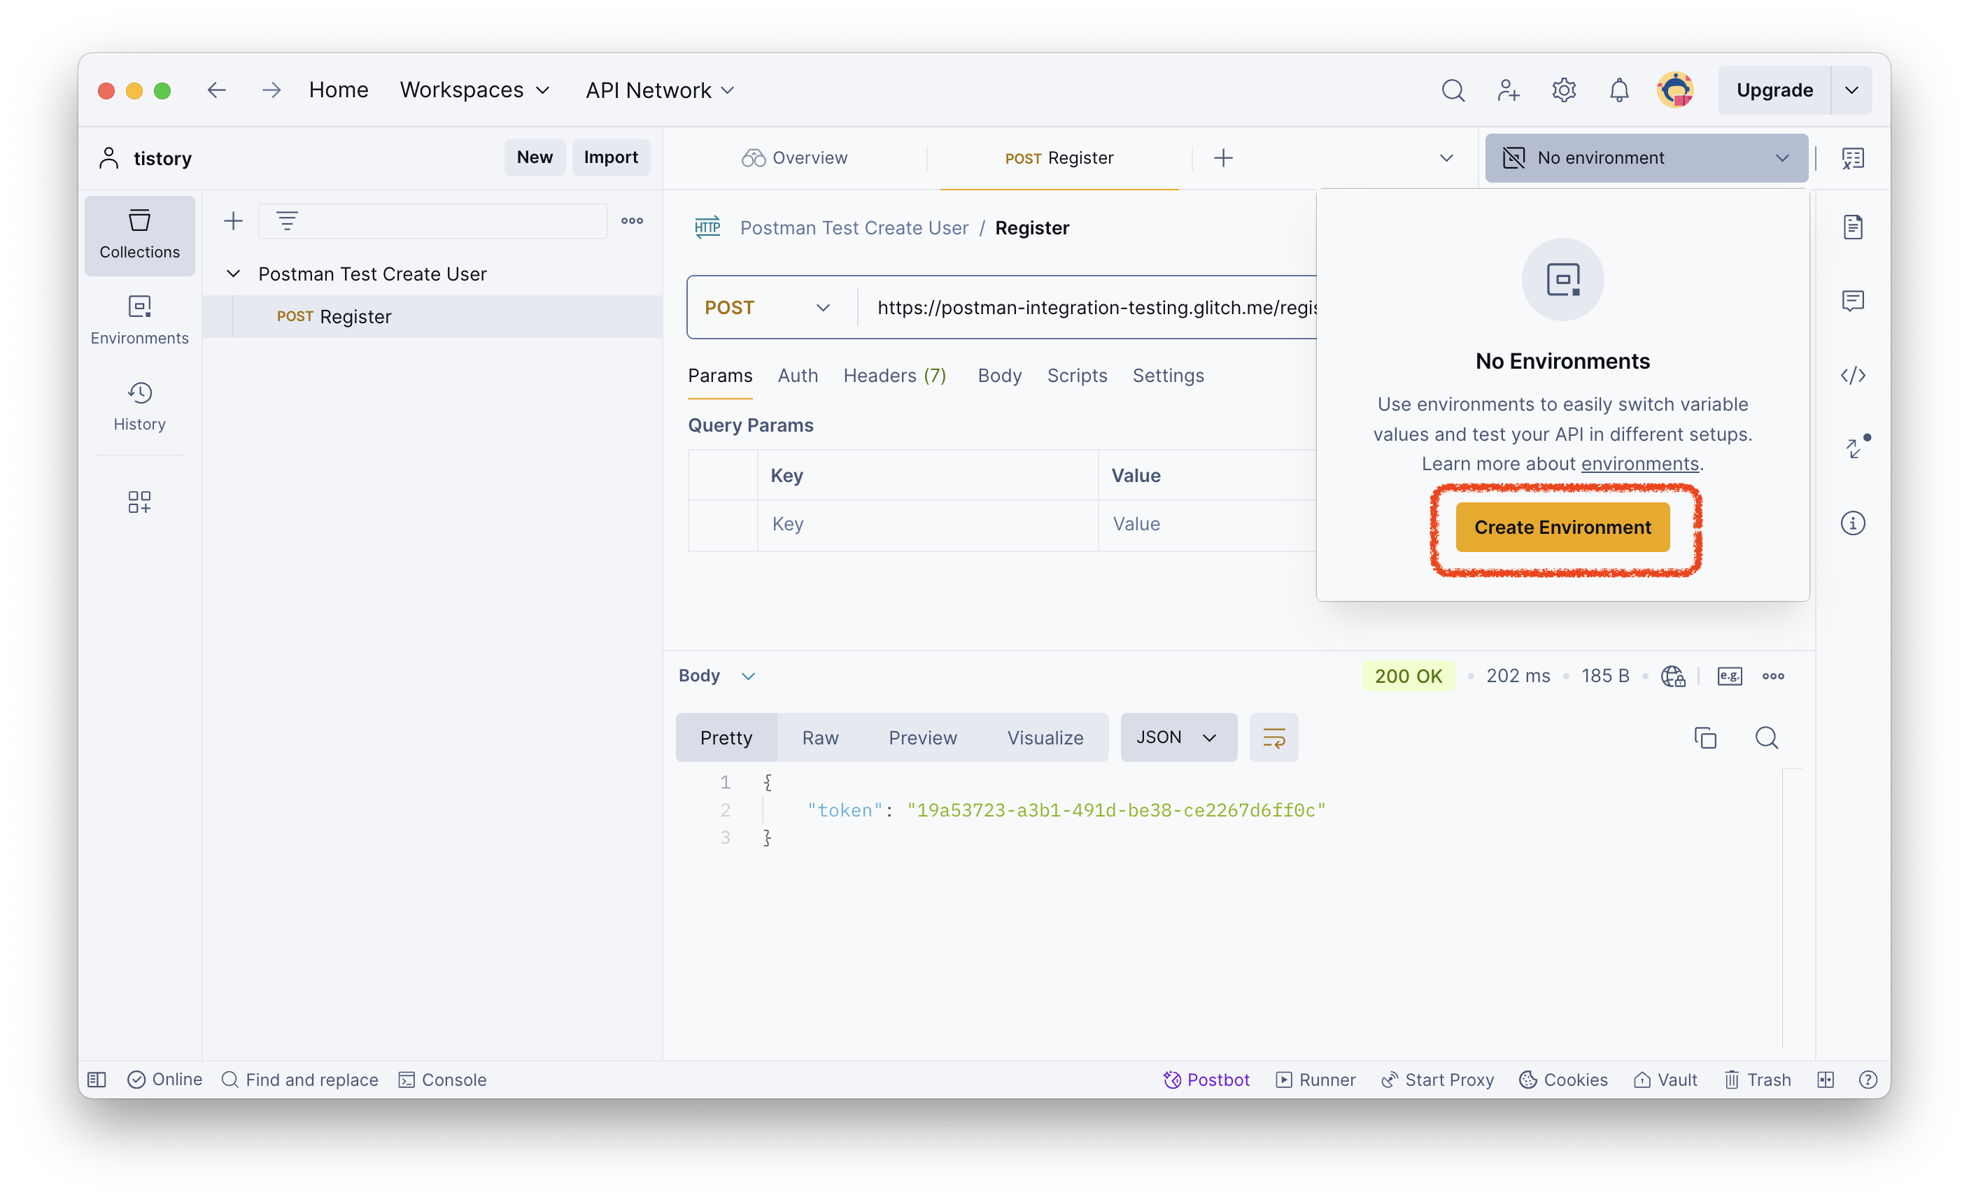
Task: Switch to the Headers (7) tab
Action: [x=894, y=376]
